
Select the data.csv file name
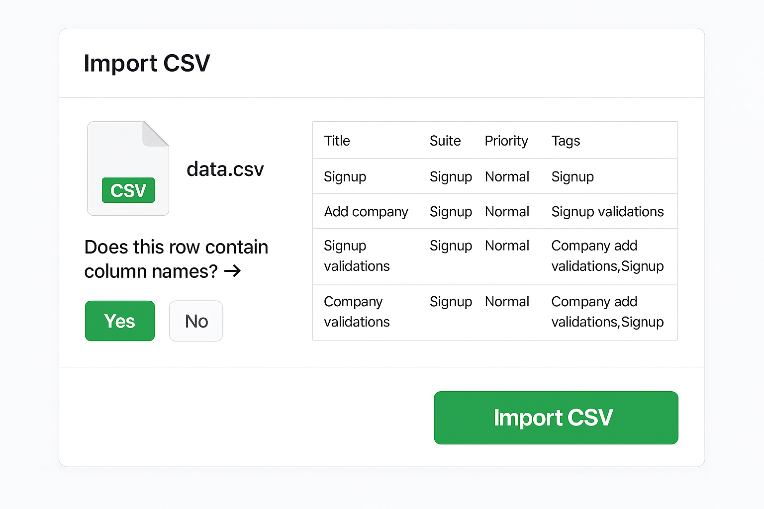(225, 170)
